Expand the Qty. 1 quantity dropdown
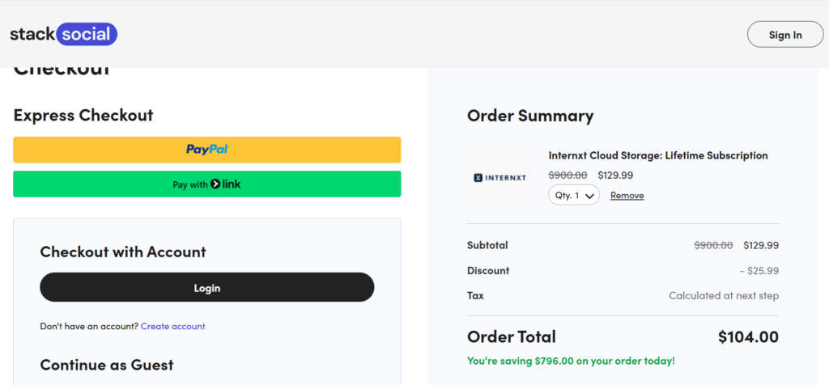This screenshot has height=385, width=829. coord(573,196)
